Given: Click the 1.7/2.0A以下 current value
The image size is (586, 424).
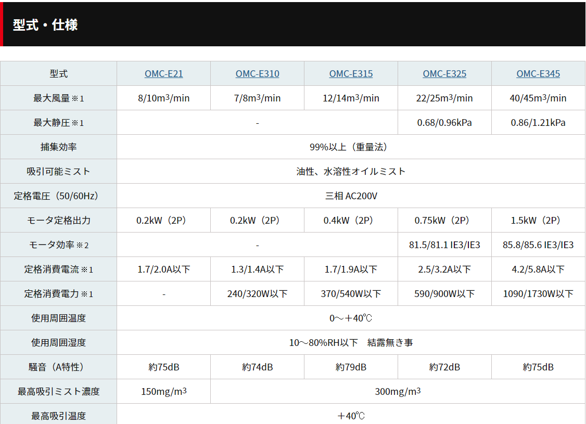Looking at the screenshot, I should pos(164,269).
